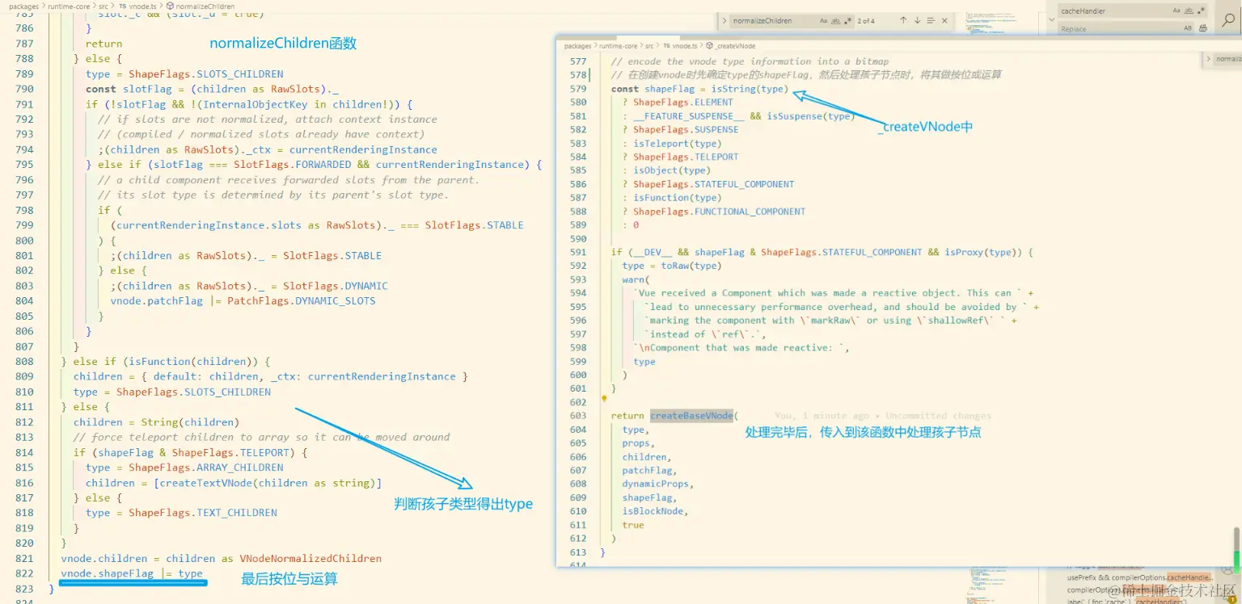The image size is (1242, 604).
Task: Click 'ShapeFlags.ARRAY_CHILDREN' in the code
Action: [x=205, y=468]
